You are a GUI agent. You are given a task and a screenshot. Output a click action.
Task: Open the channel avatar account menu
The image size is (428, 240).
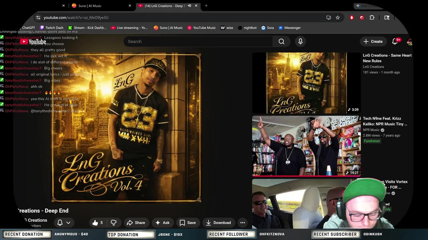point(409,41)
